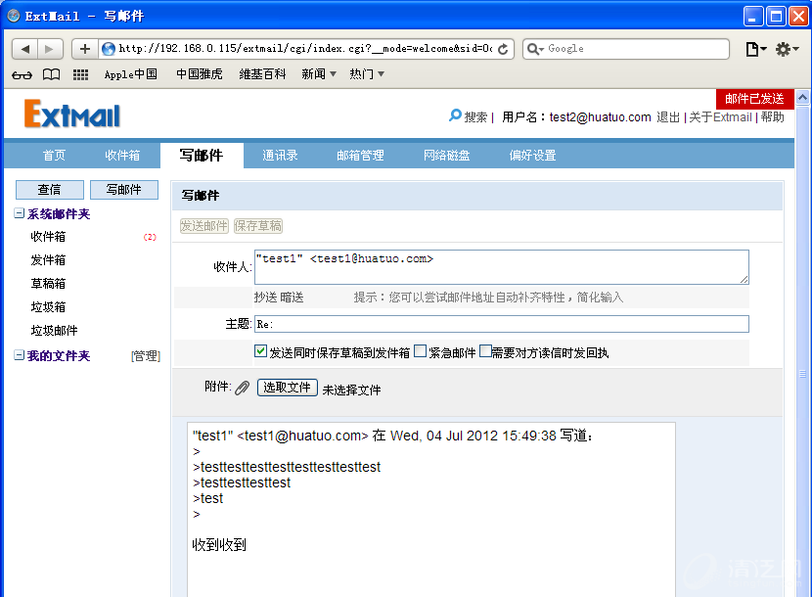Collapse the 系统邮件夹 folder tree
The height and width of the screenshot is (597, 812).
pyautogui.click(x=20, y=213)
